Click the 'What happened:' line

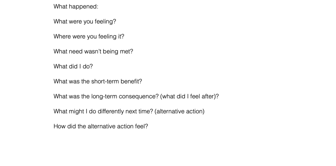point(76,7)
